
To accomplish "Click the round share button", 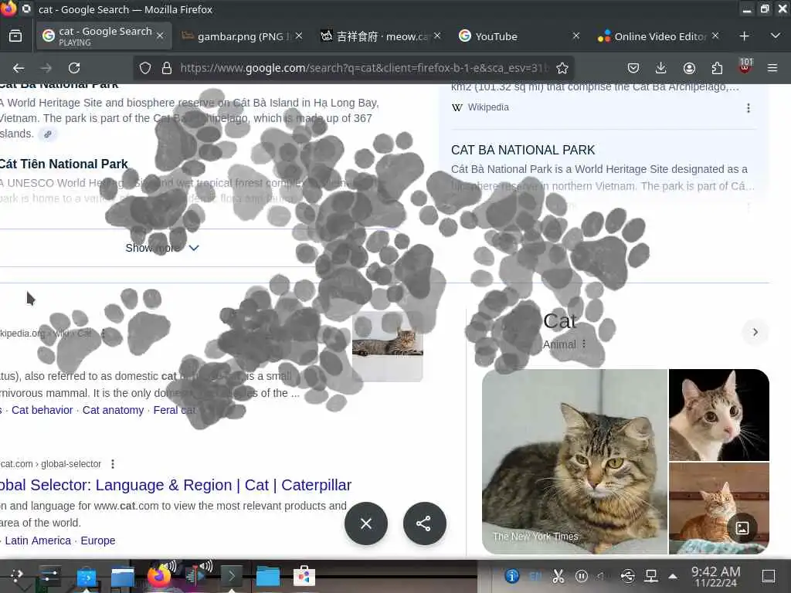I will 424,524.
